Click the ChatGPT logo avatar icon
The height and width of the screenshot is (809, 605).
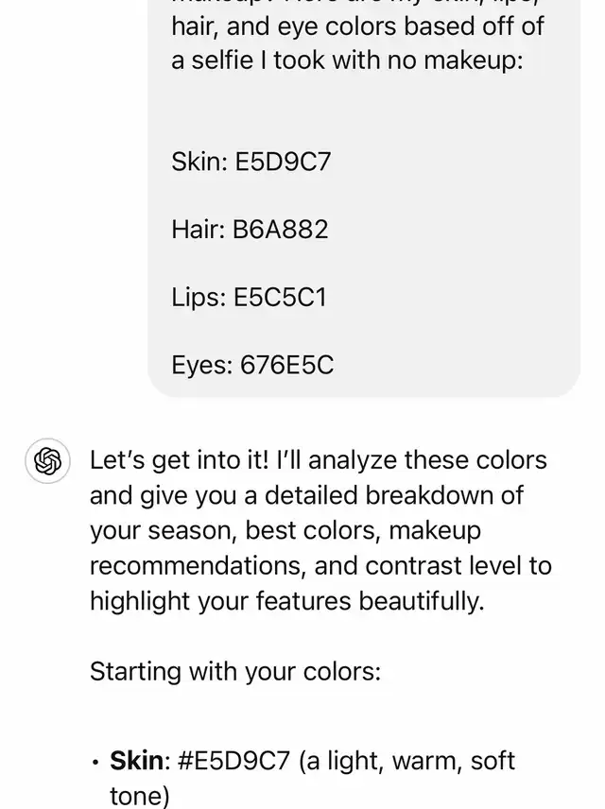click(x=47, y=461)
